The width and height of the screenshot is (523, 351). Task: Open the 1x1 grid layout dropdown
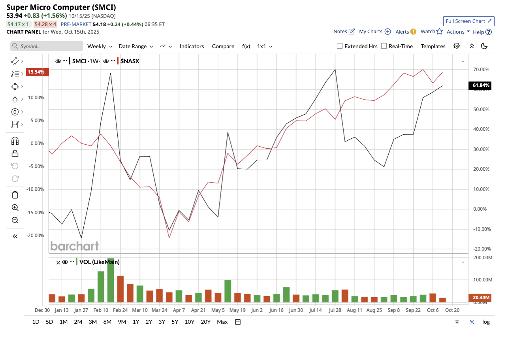pyautogui.click(x=265, y=46)
